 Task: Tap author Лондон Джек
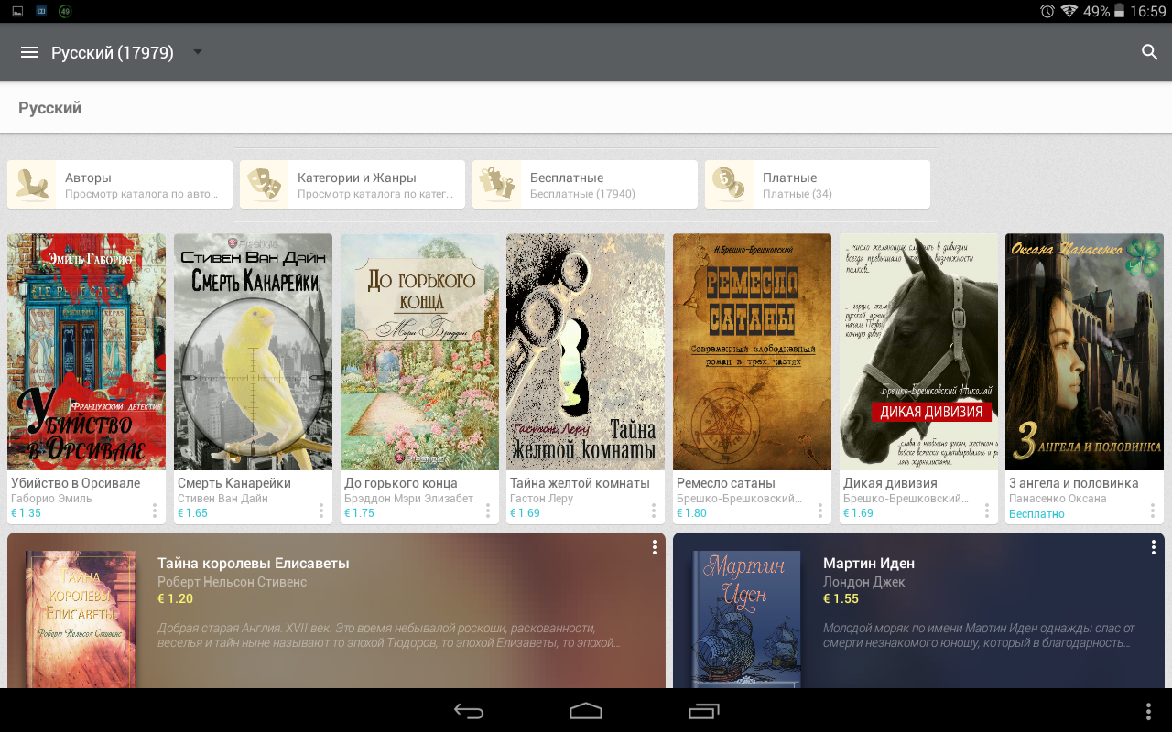point(863,582)
